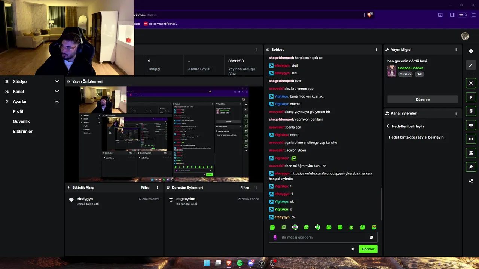The width and height of the screenshot is (479, 269).
Task: Click the Brave shield icon in address bar
Action: pos(370,15)
